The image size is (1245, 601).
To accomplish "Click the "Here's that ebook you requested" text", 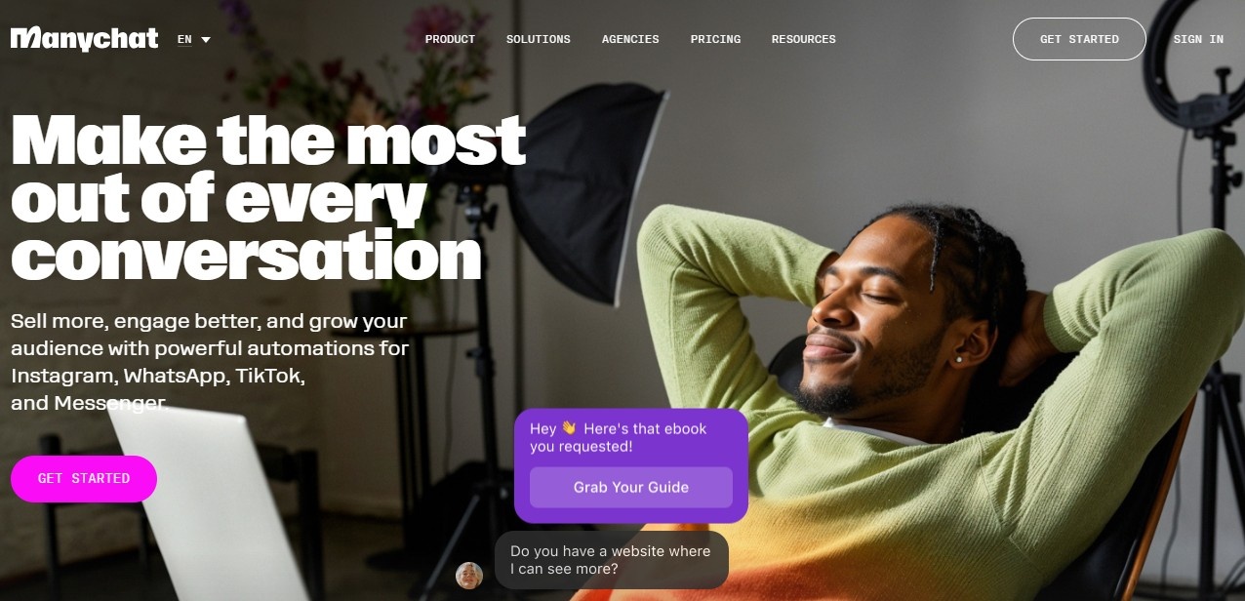I will click(x=618, y=437).
